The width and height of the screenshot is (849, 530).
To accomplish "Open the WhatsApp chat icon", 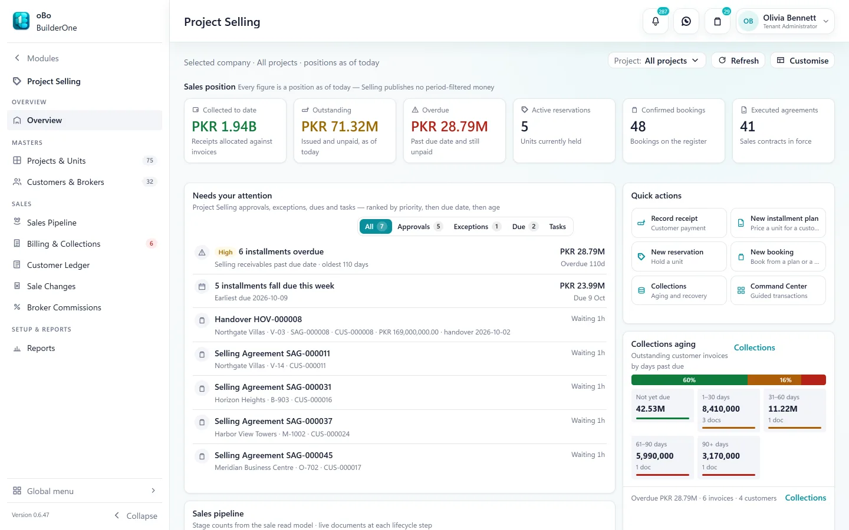I will (x=686, y=21).
